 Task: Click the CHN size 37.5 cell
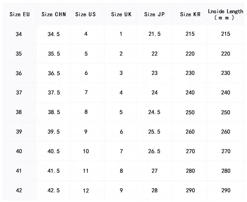54,93
